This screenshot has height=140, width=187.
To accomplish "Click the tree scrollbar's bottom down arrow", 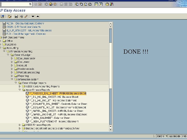I will pyautogui.click(x=110, y=130).
